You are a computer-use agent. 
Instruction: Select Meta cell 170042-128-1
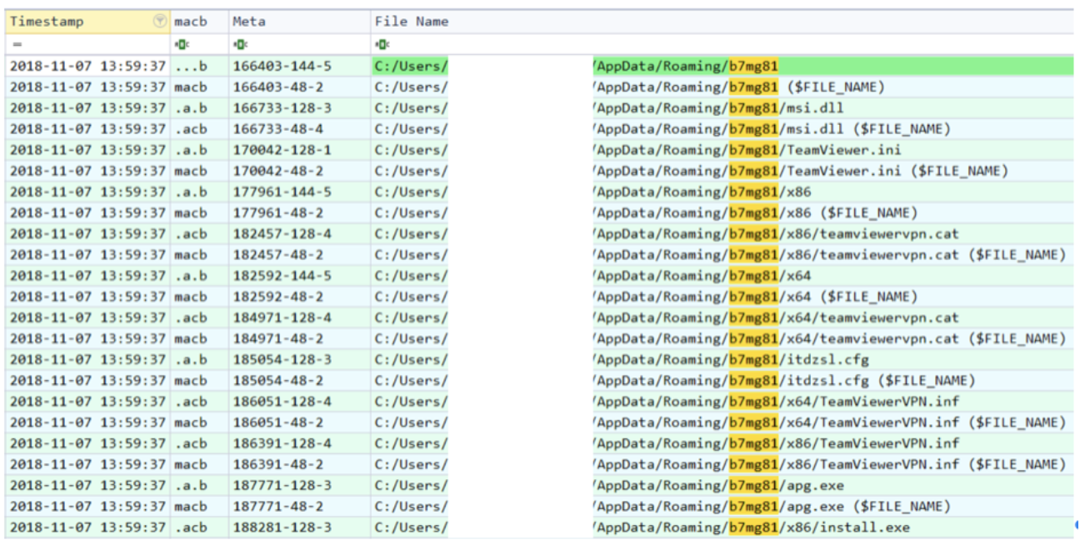[x=300, y=150]
